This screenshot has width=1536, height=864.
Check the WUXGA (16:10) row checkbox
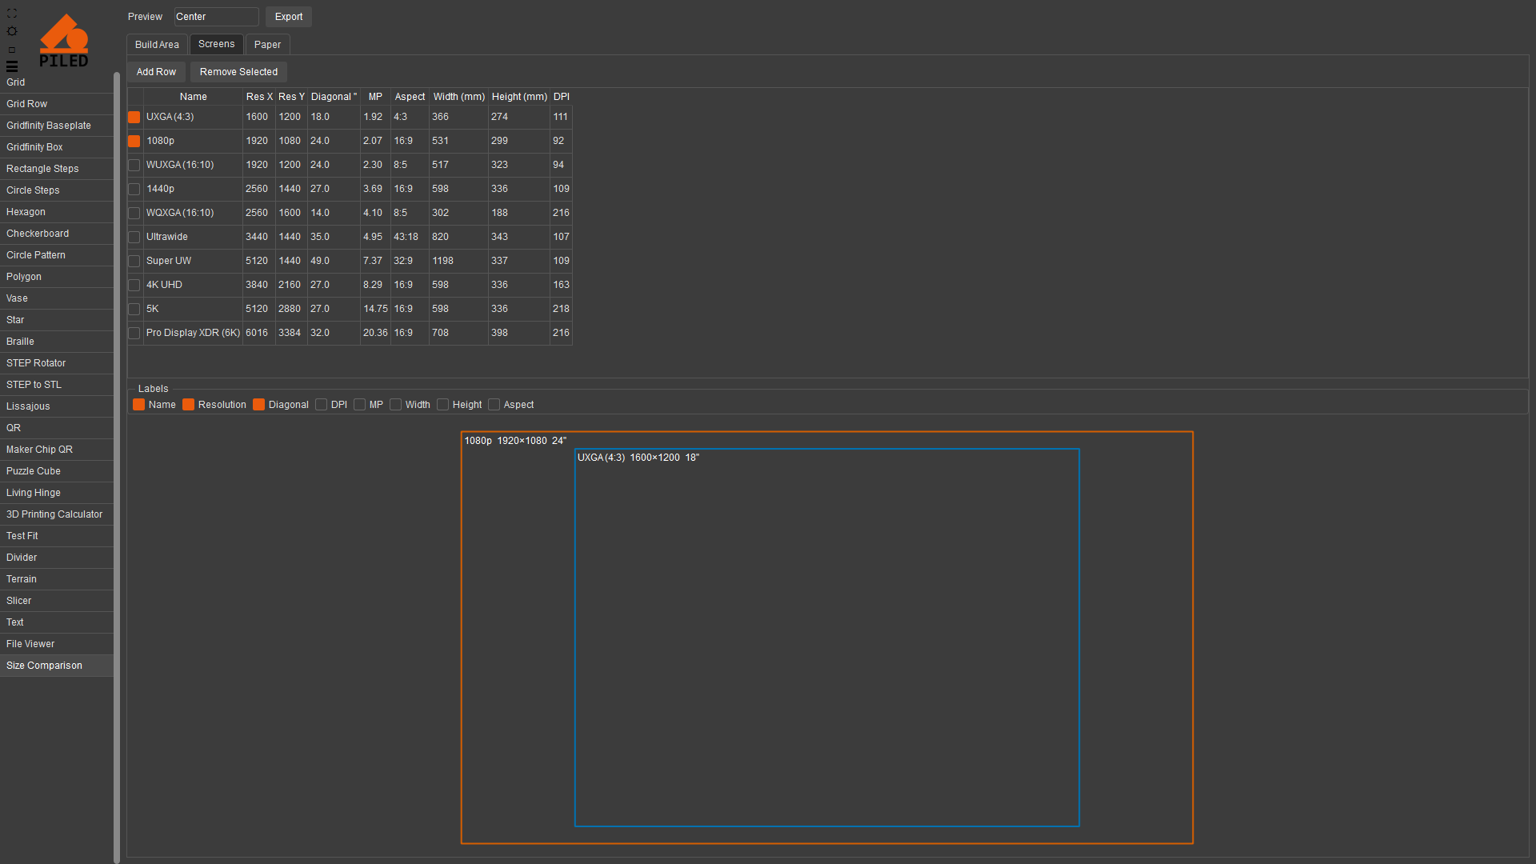click(134, 166)
